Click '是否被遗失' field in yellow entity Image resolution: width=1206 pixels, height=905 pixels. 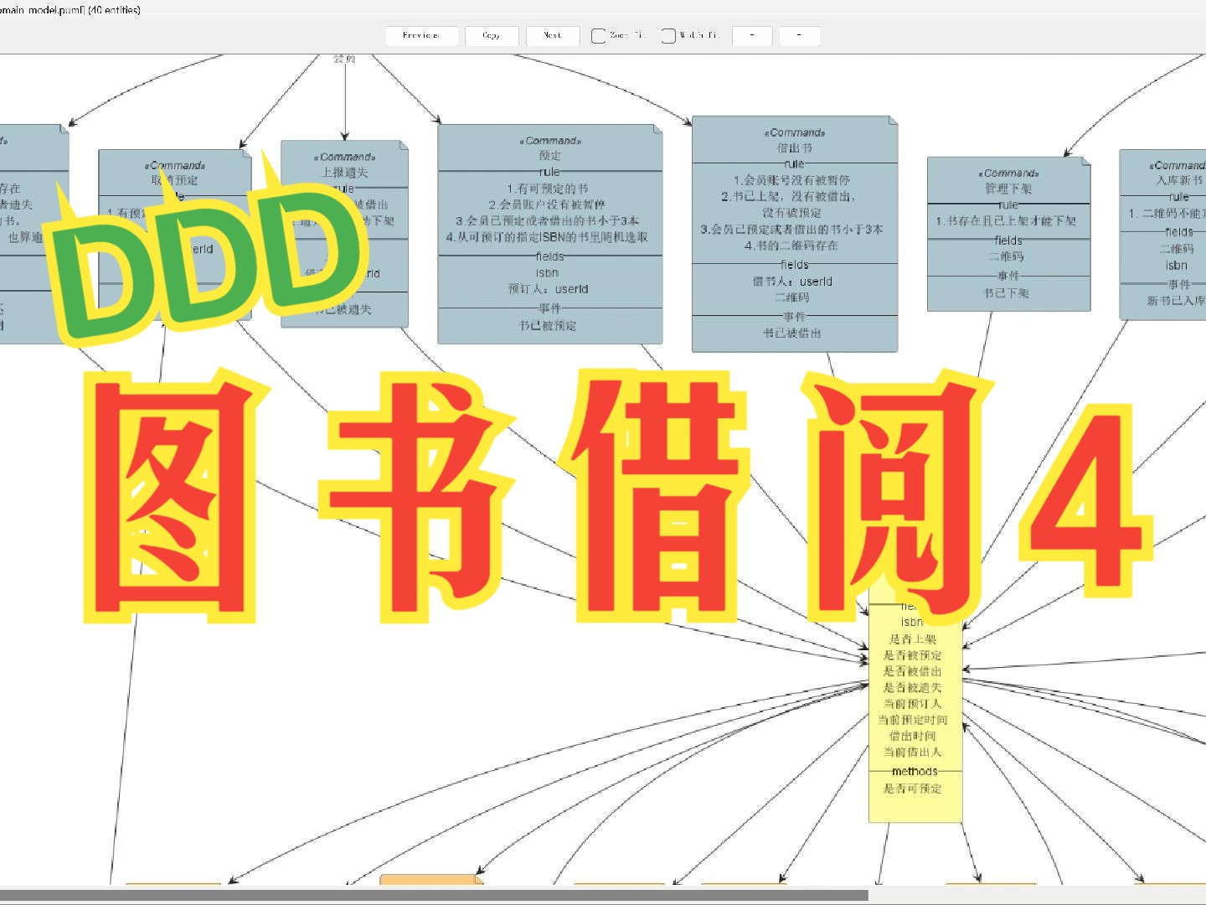[x=913, y=687]
